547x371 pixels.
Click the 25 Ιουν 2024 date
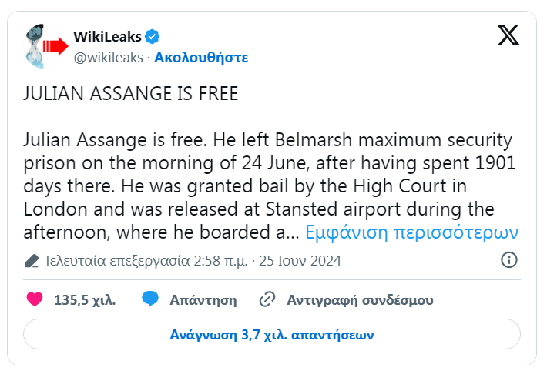point(300,260)
